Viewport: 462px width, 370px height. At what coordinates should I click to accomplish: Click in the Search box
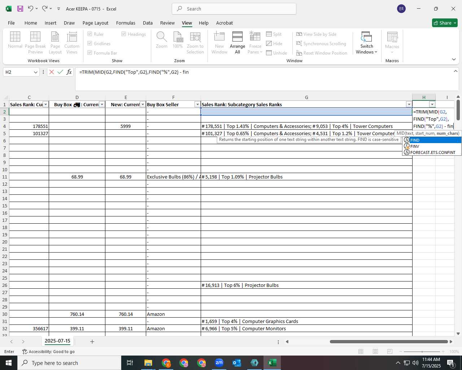coord(234,9)
